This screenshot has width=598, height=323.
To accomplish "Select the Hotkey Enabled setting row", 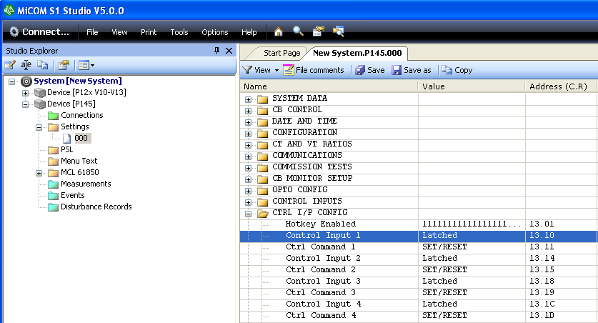I will 418,224.
